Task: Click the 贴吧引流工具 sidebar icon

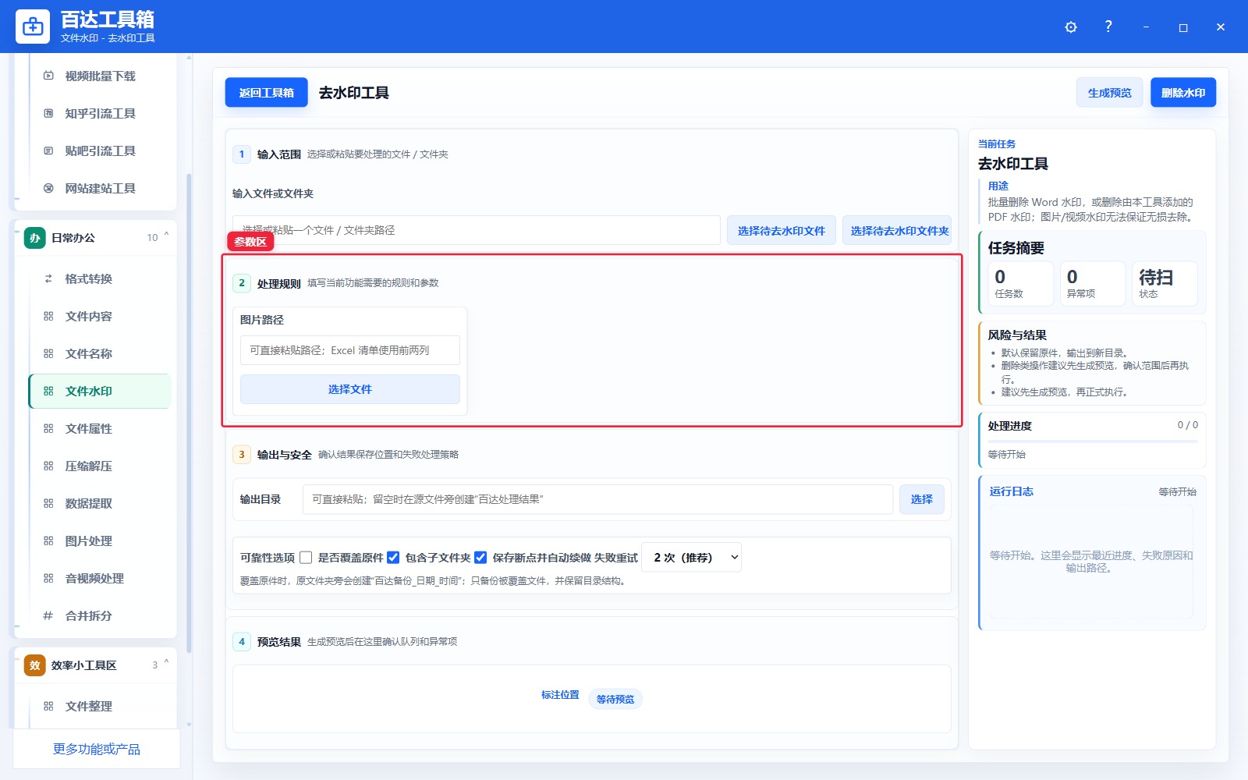Action: [x=48, y=151]
